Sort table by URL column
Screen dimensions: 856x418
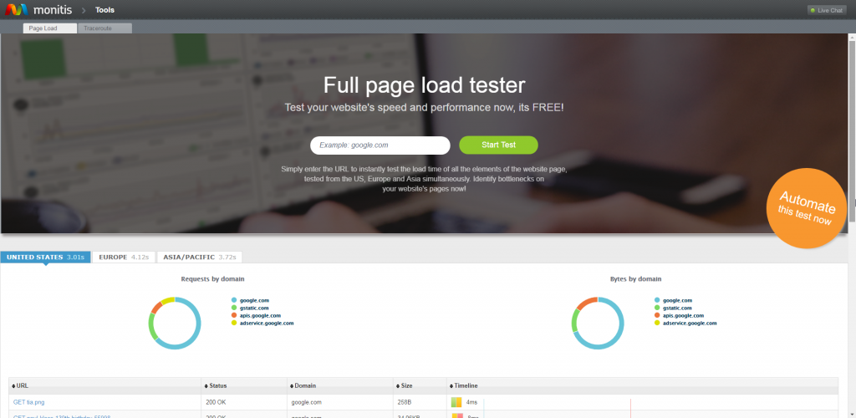point(22,386)
